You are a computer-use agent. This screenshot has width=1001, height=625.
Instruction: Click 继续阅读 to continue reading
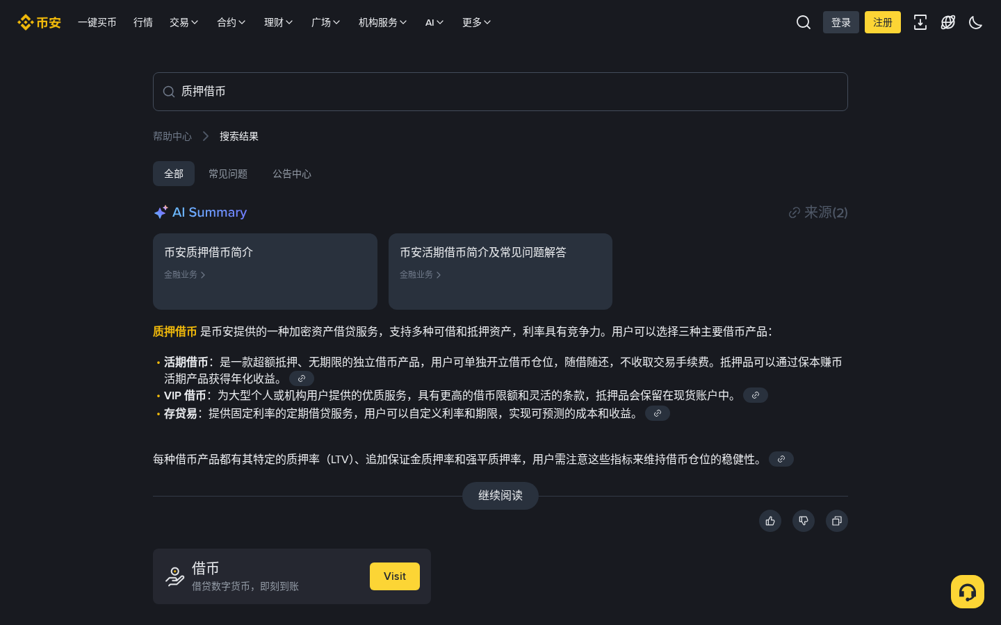(500, 496)
